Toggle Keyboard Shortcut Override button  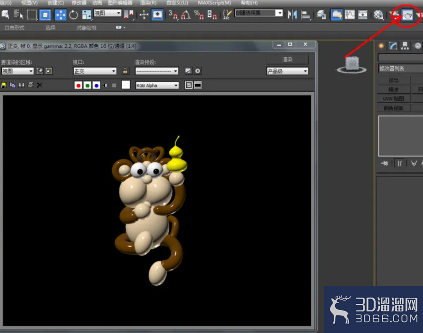coord(157,14)
